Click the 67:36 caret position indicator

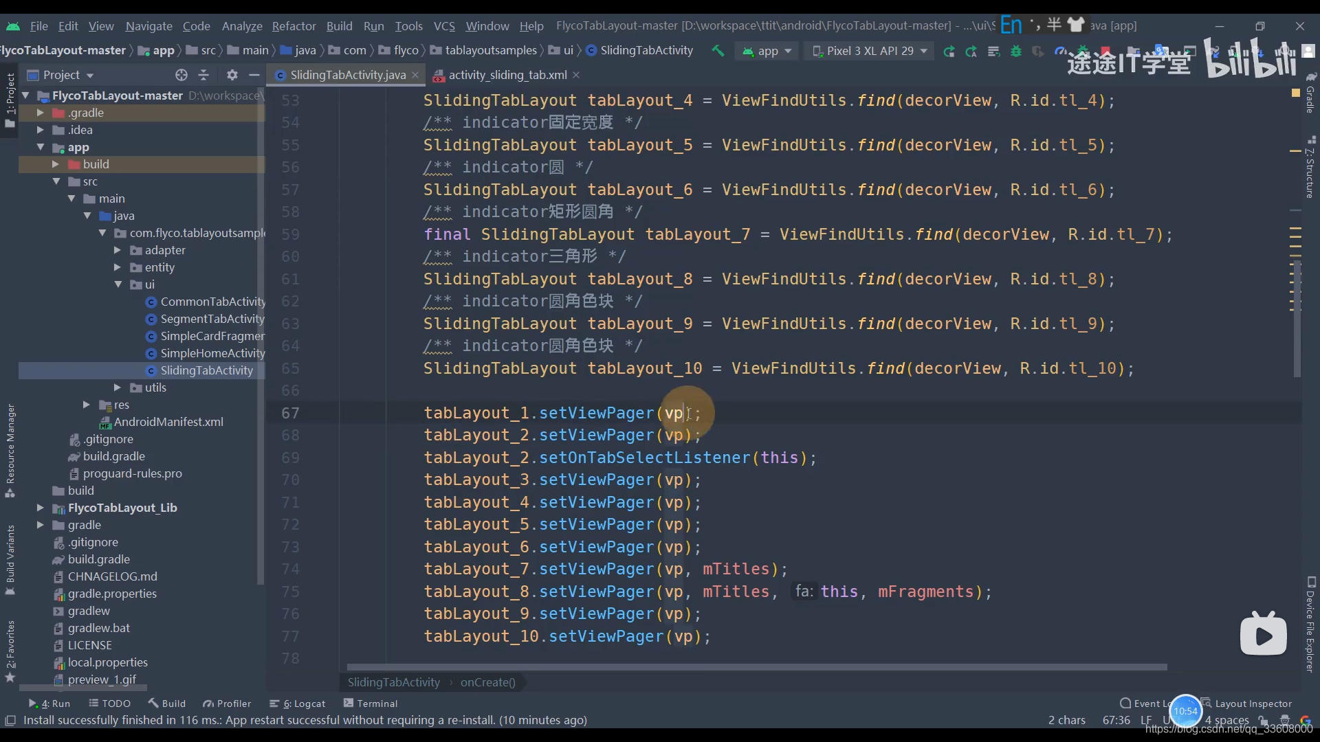click(x=1116, y=720)
